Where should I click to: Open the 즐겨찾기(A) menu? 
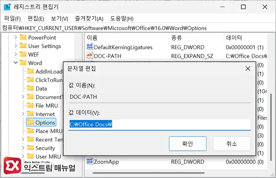89,18
